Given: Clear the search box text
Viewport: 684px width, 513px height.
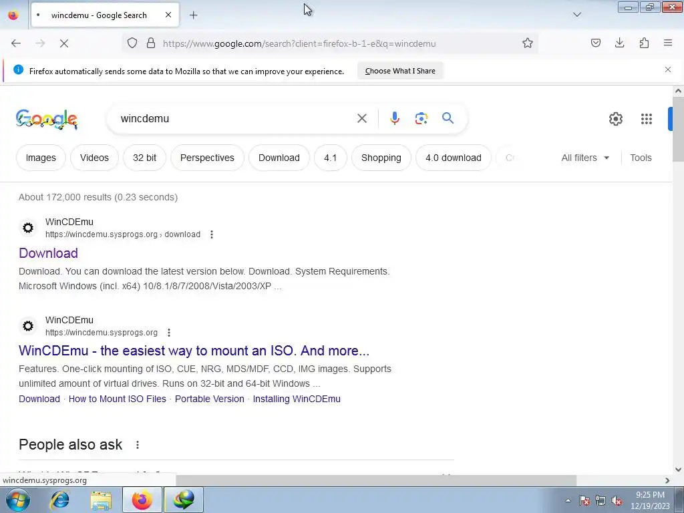Looking at the screenshot, I should point(362,118).
